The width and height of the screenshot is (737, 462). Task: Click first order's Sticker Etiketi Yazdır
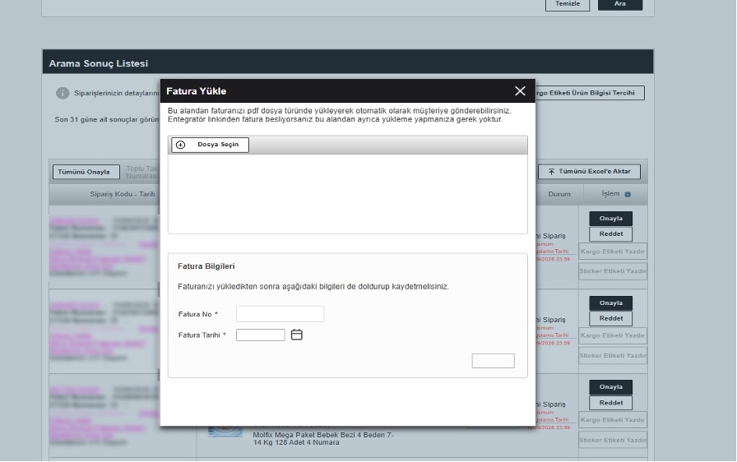click(613, 271)
